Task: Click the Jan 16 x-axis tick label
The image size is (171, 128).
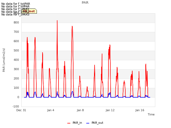Action: pos(140,110)
